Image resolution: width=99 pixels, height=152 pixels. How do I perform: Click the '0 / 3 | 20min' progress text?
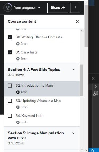(16, 75)
